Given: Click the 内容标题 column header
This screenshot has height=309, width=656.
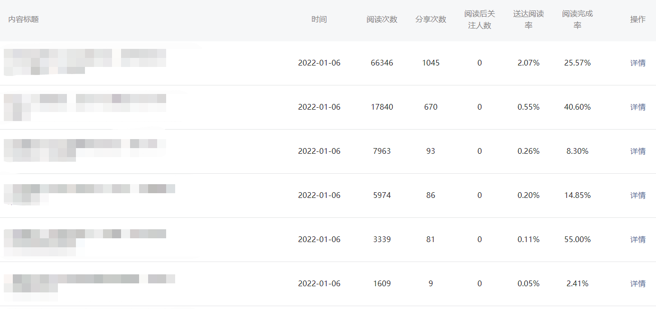Looking at the screenshot, I should (x=24, y=19).
